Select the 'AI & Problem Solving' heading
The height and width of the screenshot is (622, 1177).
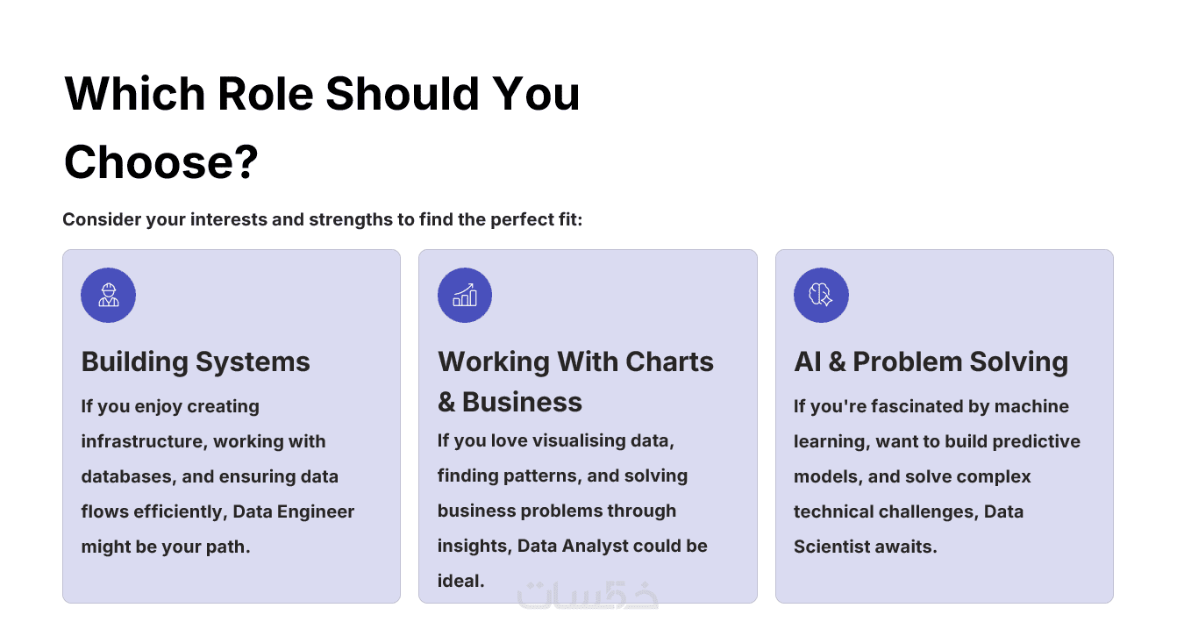pyautogui.click(x=931, y=361)
